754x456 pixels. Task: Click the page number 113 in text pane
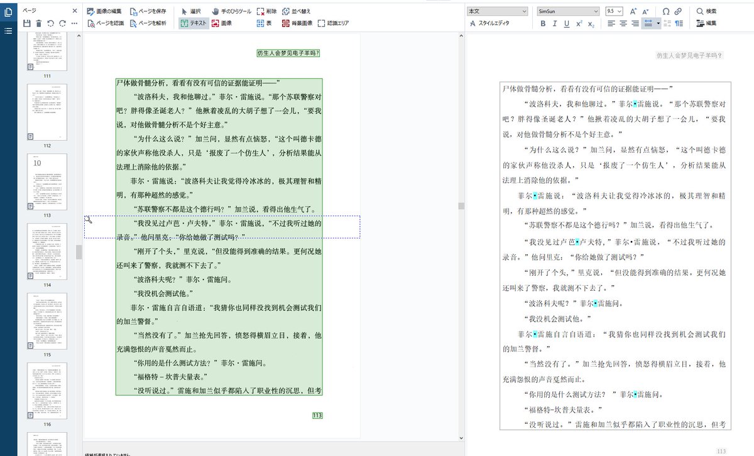pos(721,451)
